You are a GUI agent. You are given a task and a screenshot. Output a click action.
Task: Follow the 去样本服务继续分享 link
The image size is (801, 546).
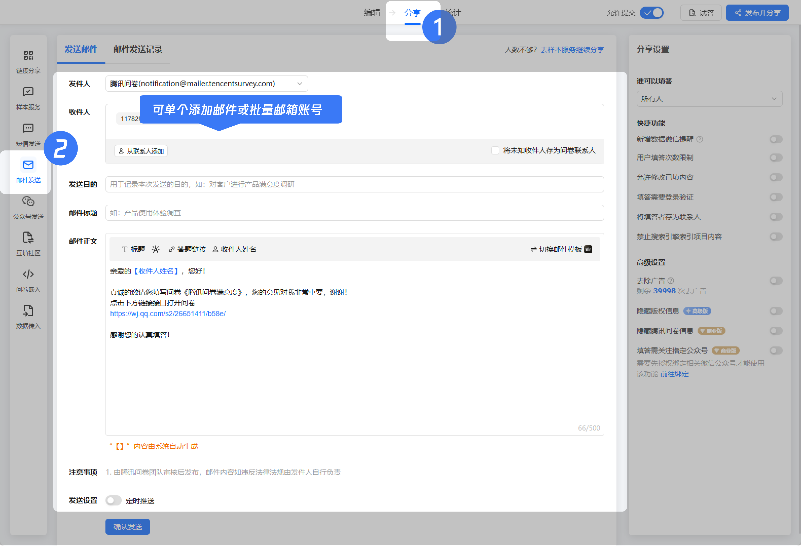click(x=572, y=50)
